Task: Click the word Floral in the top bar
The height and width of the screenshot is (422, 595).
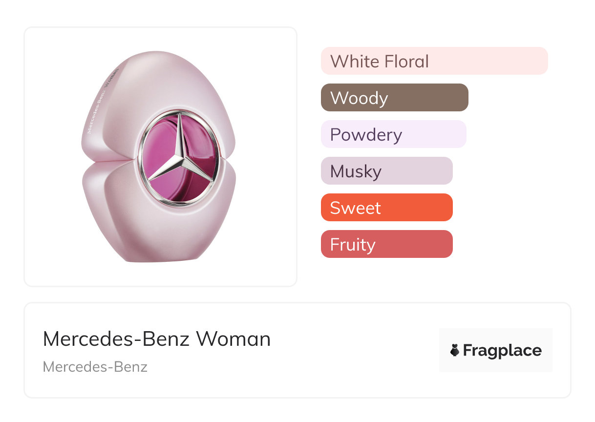Action: click(406, 61)
